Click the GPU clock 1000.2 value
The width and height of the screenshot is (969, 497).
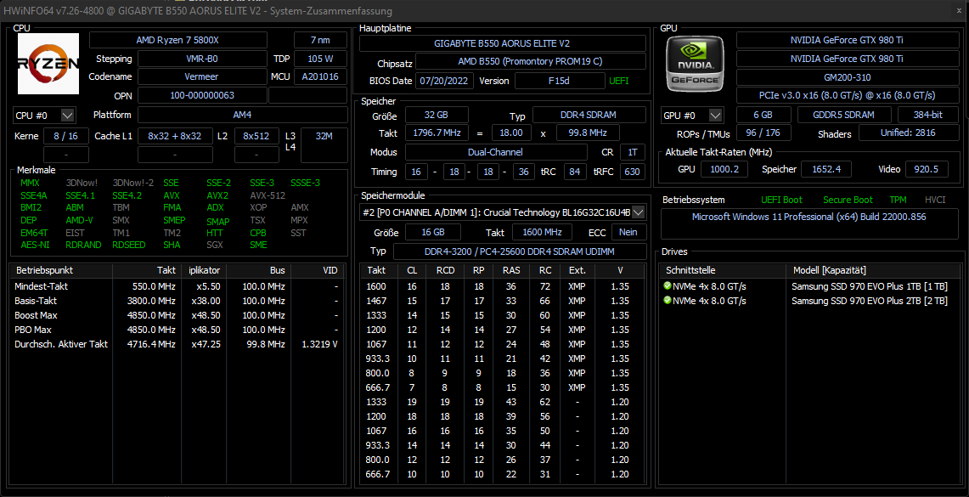point(724,169)
